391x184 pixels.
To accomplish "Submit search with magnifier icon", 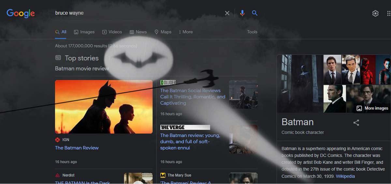I will (x=255, y=13).
